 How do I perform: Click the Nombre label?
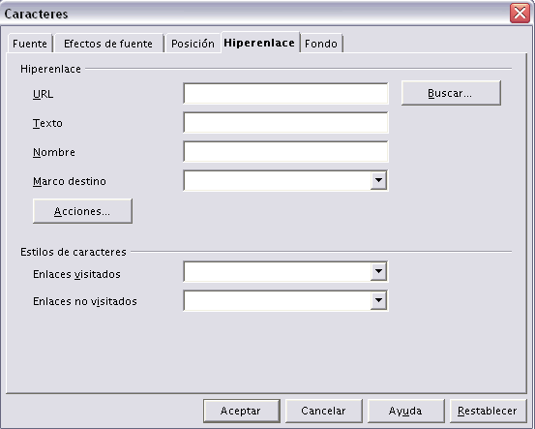coord(54,152)
